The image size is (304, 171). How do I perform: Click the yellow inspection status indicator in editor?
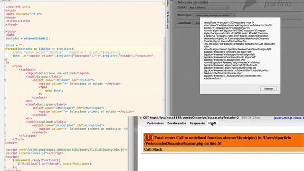point(163,3)
